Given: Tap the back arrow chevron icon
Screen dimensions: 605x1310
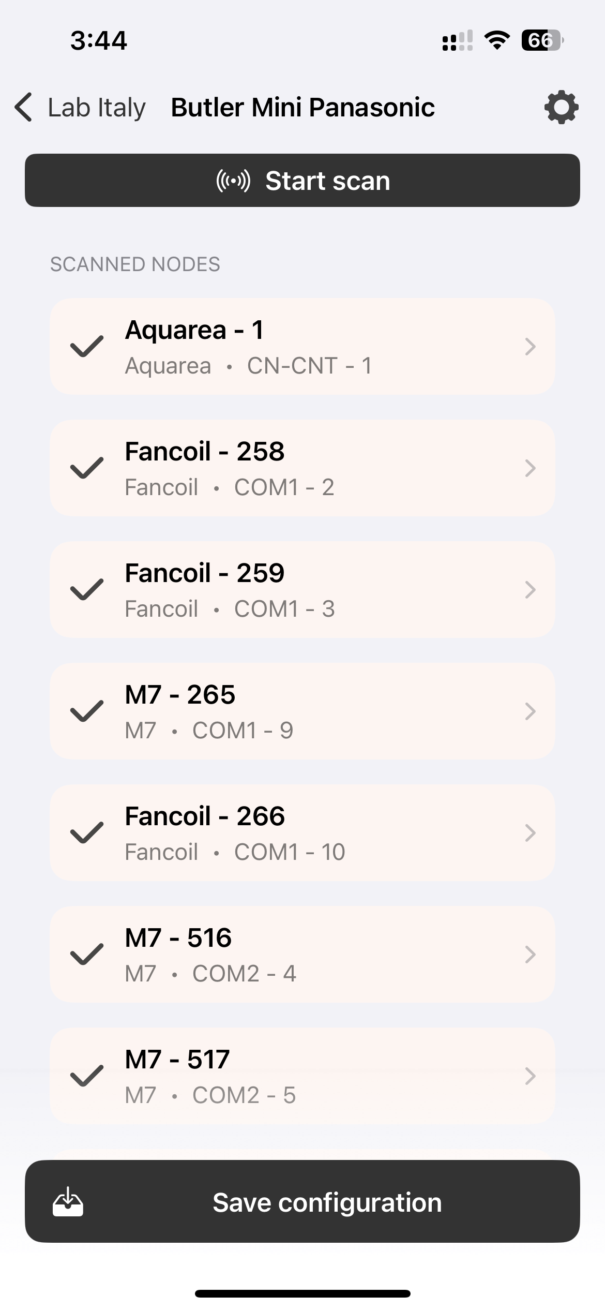Looking at the screenshot, I should [x=24, y=108].
